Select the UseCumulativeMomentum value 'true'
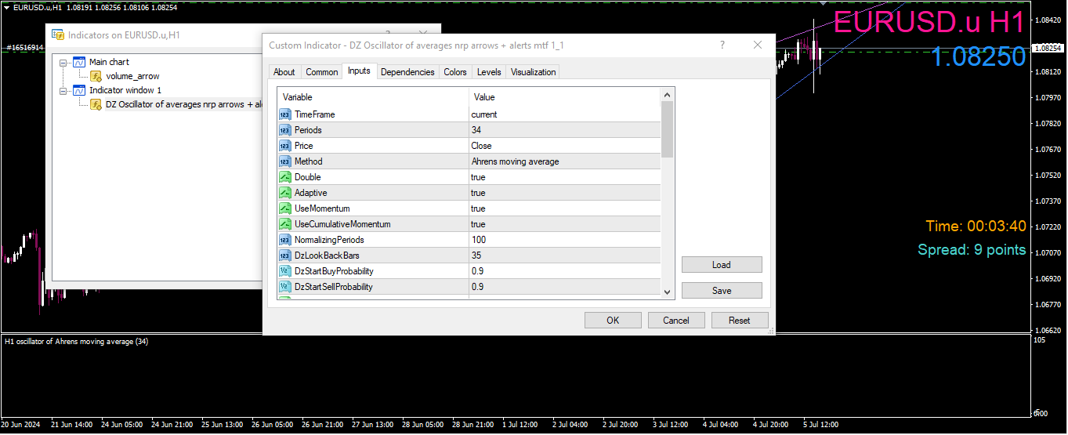Image resolution: width=1068 pixels, height=435 pixels. pyautogui.click(x=479, y=224)
